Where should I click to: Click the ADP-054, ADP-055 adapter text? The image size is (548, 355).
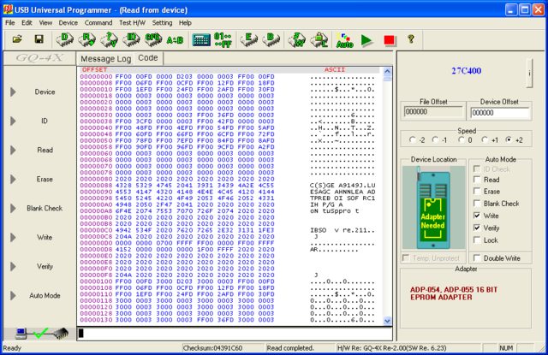(454, 293)
